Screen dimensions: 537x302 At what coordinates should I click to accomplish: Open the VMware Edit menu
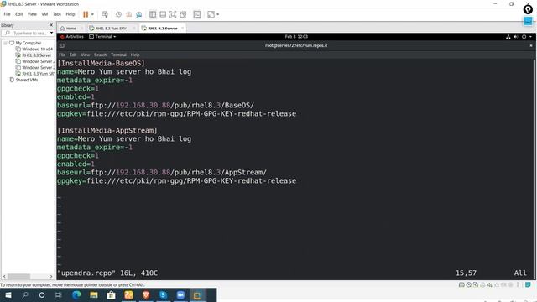point(18,14)
